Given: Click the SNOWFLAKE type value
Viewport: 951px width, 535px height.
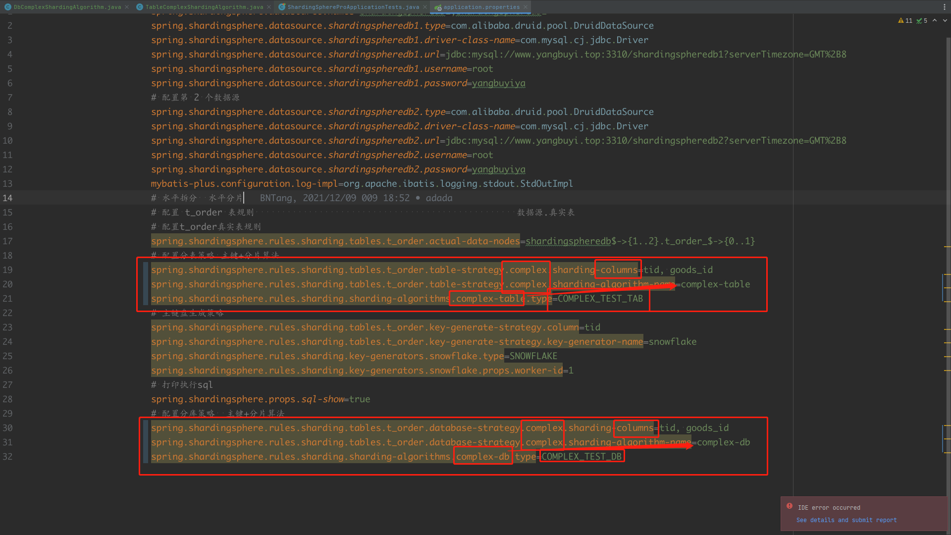Looking at the screenshot, I should [x=533, y=356].
